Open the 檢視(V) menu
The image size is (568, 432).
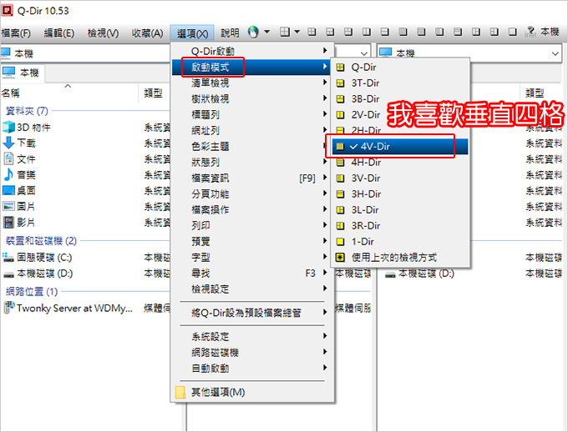click(x=103, y=33)
